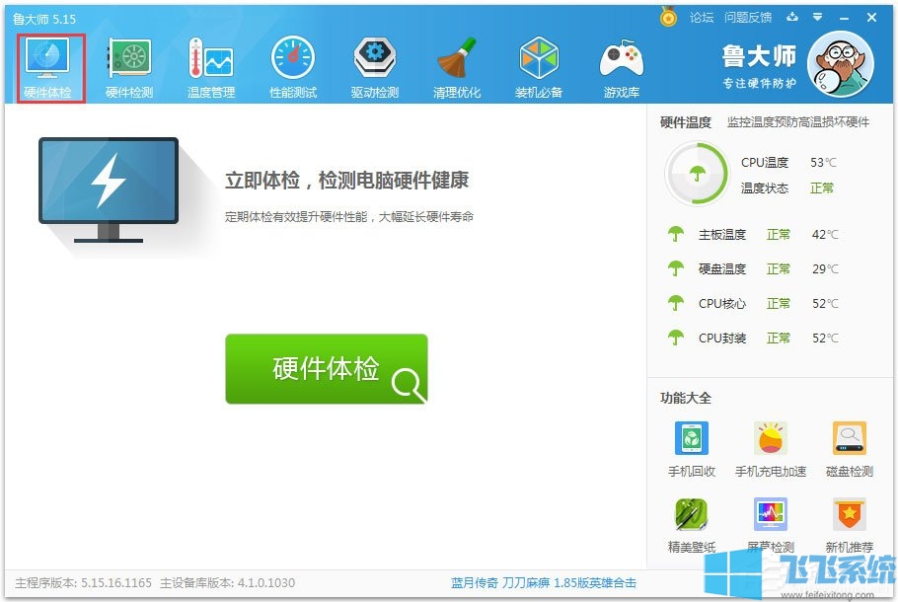Open 问题反馈 feedback

point(750,17)
